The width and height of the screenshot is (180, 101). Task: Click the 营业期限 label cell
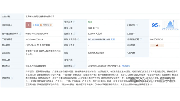(12, 45)
